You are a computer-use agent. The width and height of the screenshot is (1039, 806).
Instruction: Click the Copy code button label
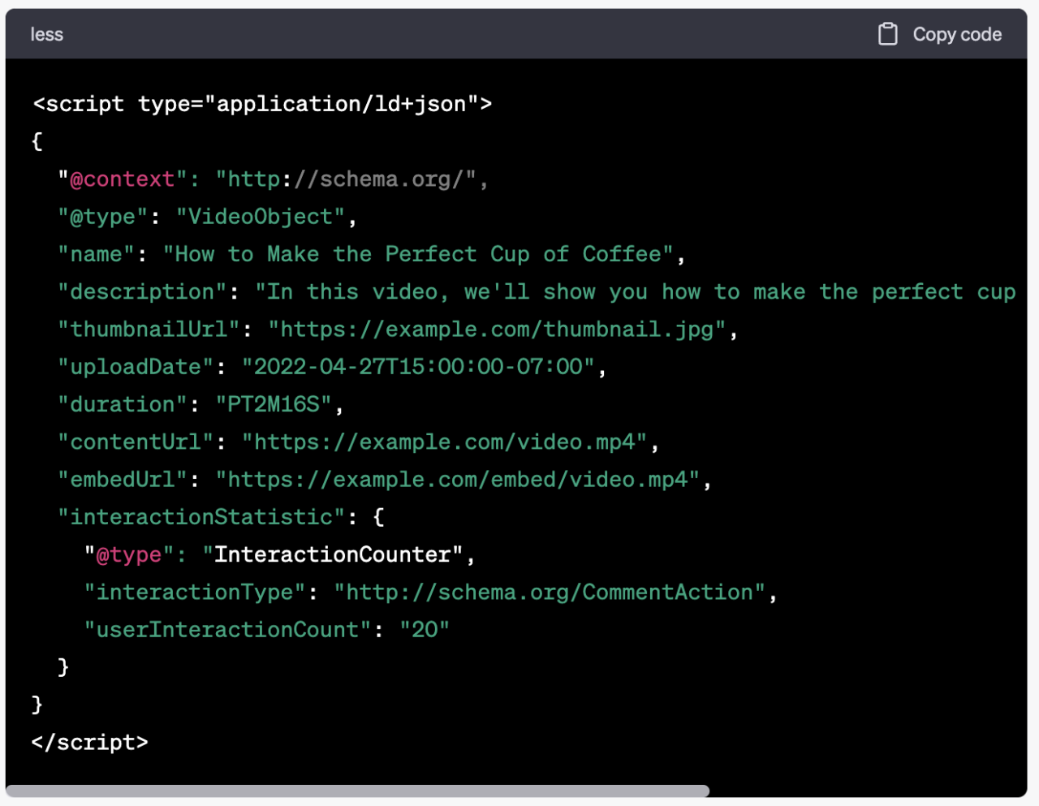coord(957,34)
